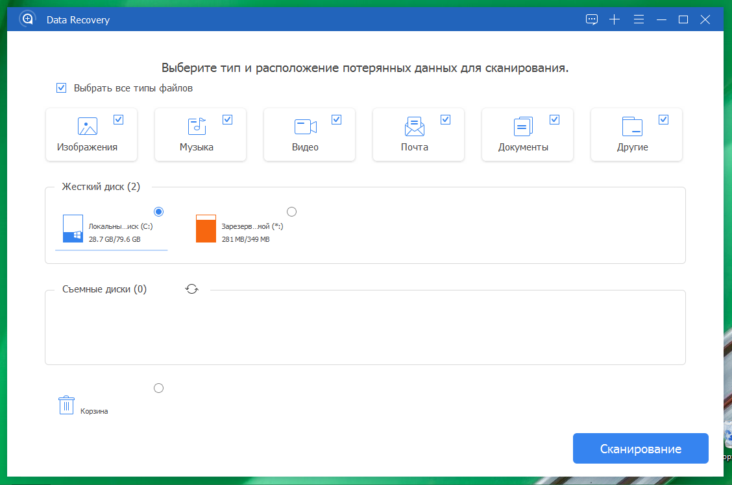
Task: Select the Корзина radio button
Action: click(159, 388)
